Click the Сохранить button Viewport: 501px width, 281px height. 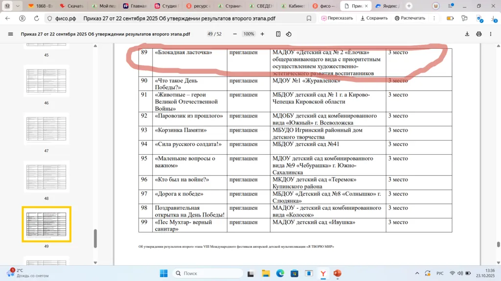(374, 18)
